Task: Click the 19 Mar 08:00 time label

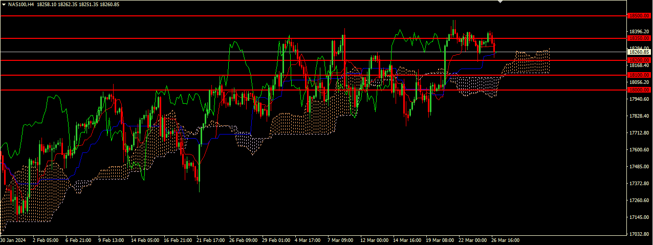Action: click(x=440, y=239)
